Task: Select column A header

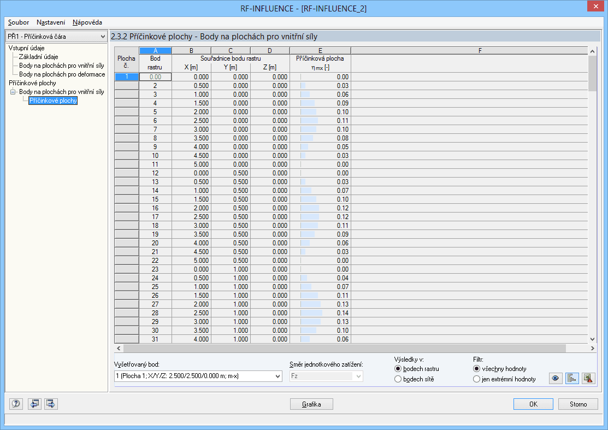Action: [x=156, y=50]
